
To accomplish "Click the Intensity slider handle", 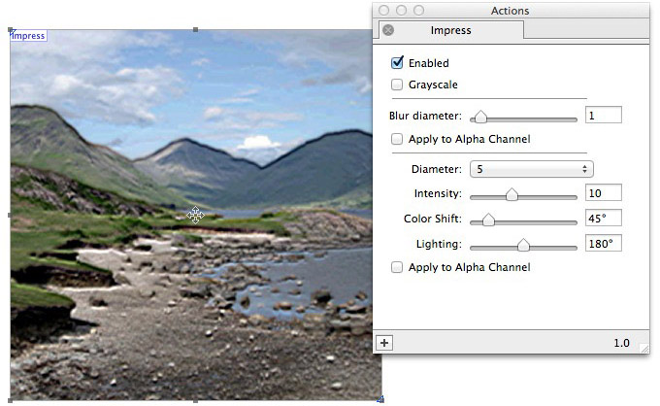I will [511, 194].
